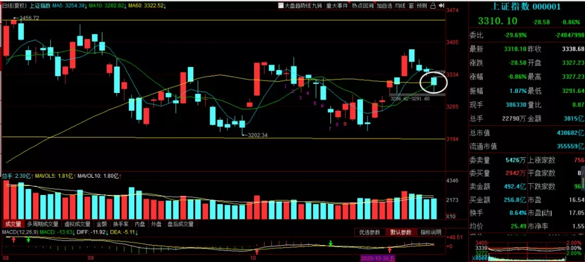Click the 市盈 16.54 value
585x262 pixels.
pos(577,200)
